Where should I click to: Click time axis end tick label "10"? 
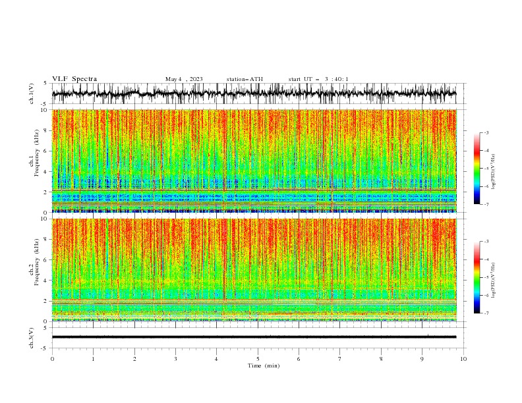tap(463, 359)
